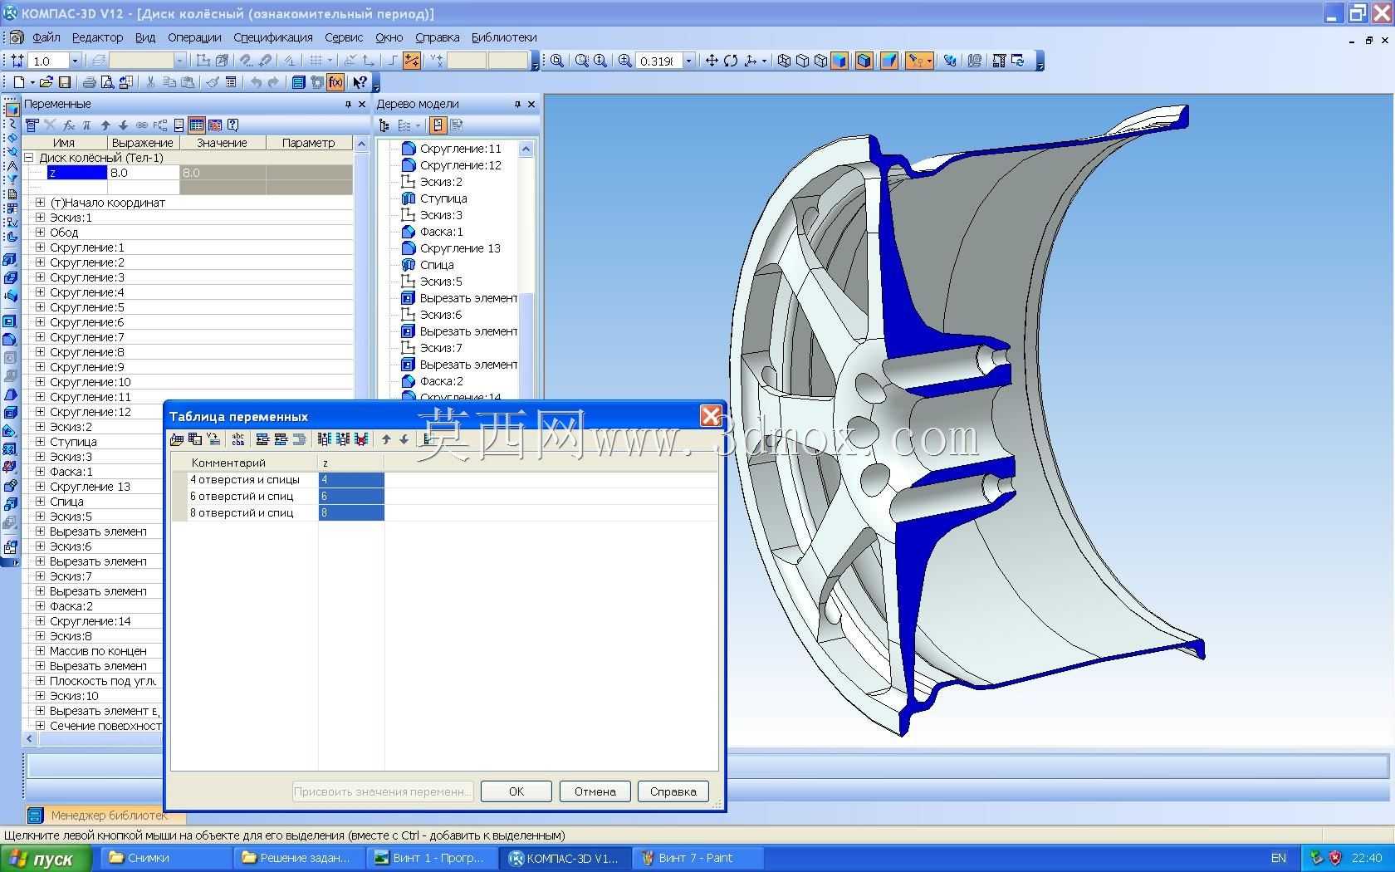Click the zoom scale value field

coord(659,61)
